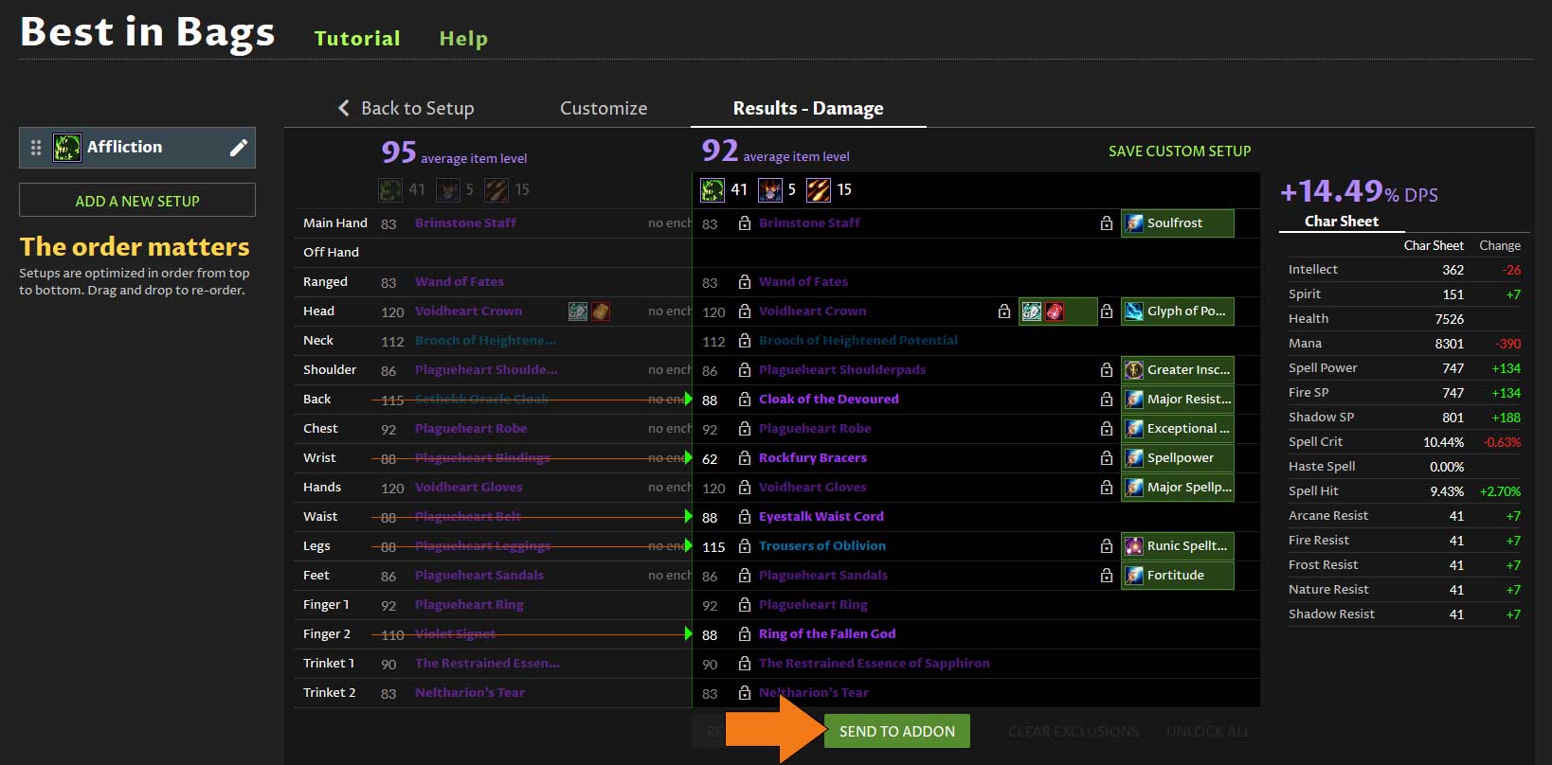Click the Intellect -26 change value
1552x765 pixels.
(x=1511, y=270)
